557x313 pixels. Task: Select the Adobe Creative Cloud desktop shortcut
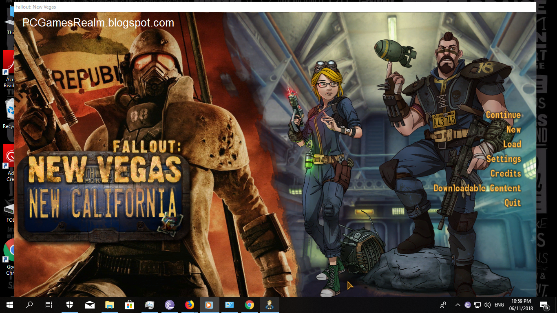click(8, 163)
